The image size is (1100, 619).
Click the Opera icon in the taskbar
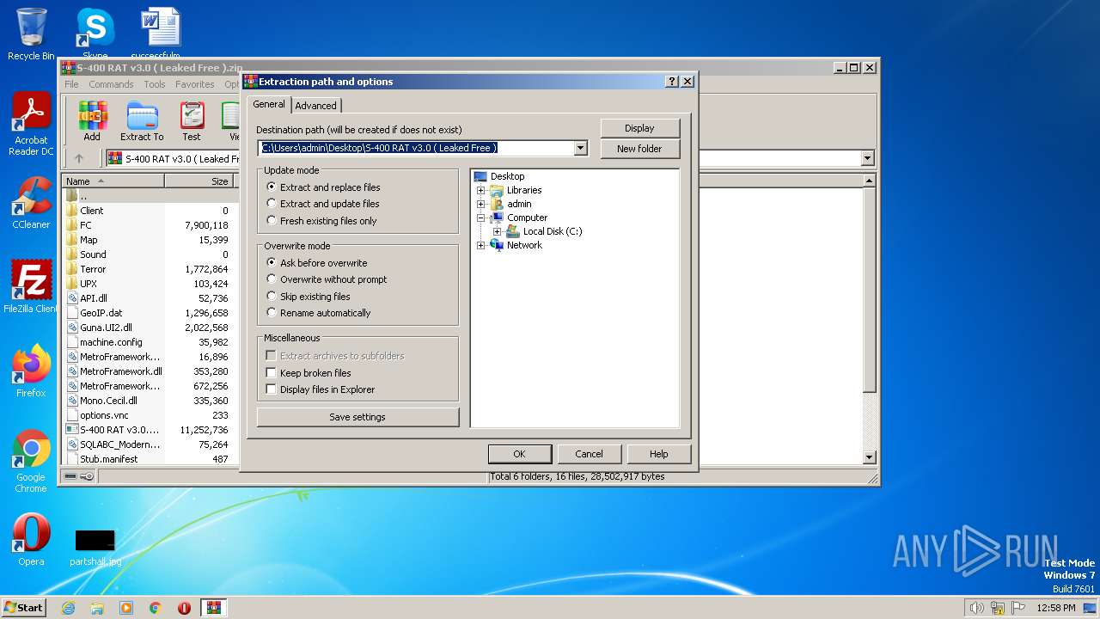coord(184,608)
